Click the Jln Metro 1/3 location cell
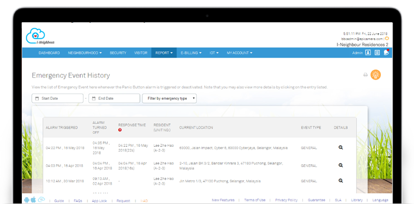 pos(220,181)
